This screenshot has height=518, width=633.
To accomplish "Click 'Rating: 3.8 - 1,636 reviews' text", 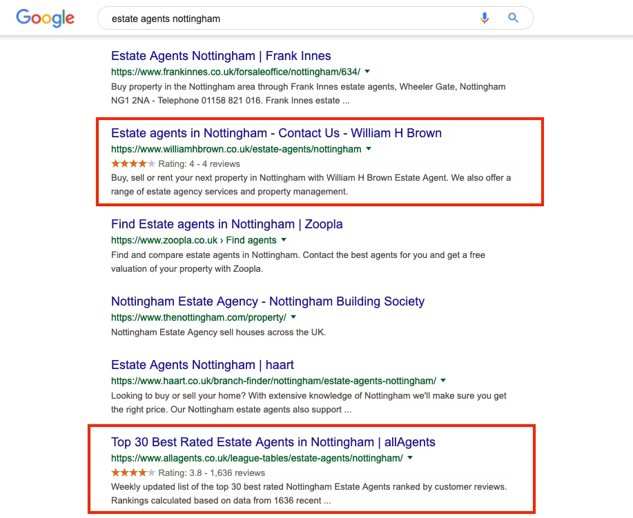I will (x=211, y=472).
